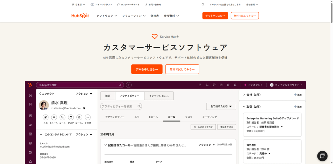Open the プレイフルグラウンド account dropdown
The image size is (333, 164).
tap(286, 85)
